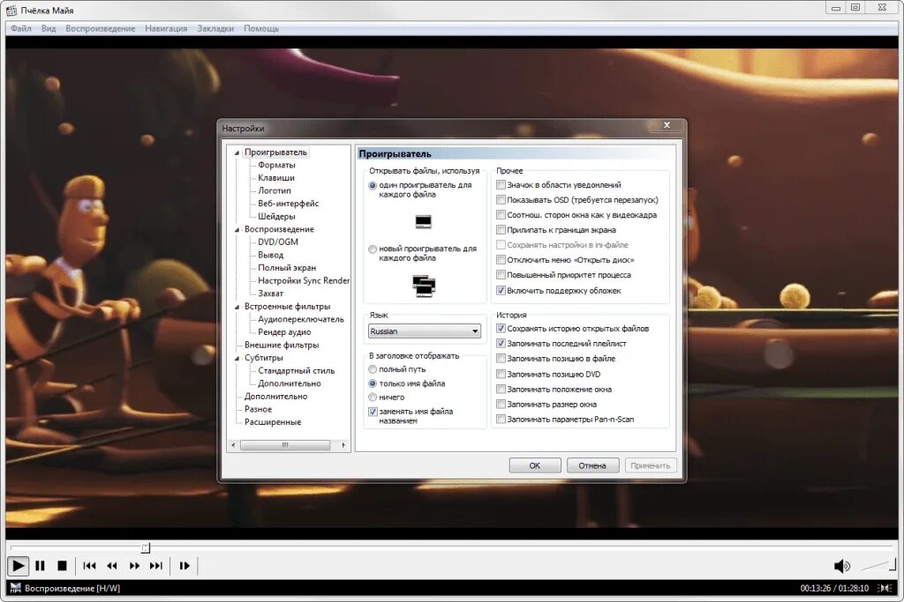Stop the video playback

(63, 566)
